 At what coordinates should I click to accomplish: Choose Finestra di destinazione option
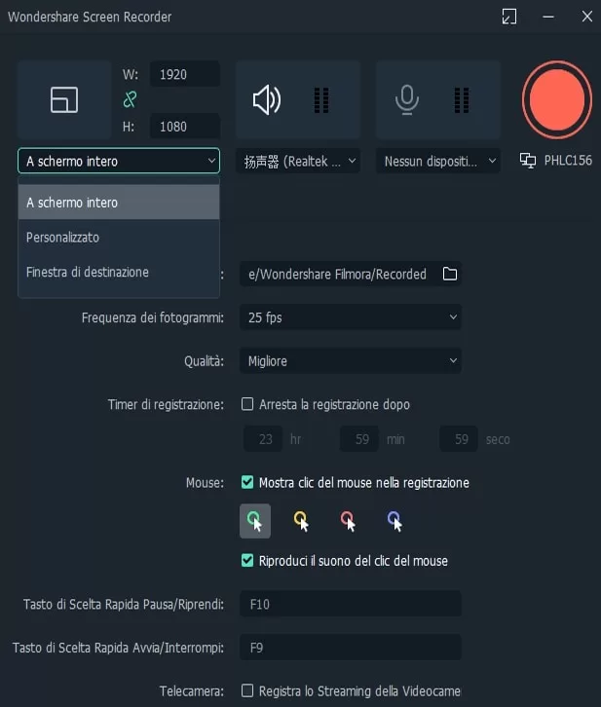click(x=88, y=273)
